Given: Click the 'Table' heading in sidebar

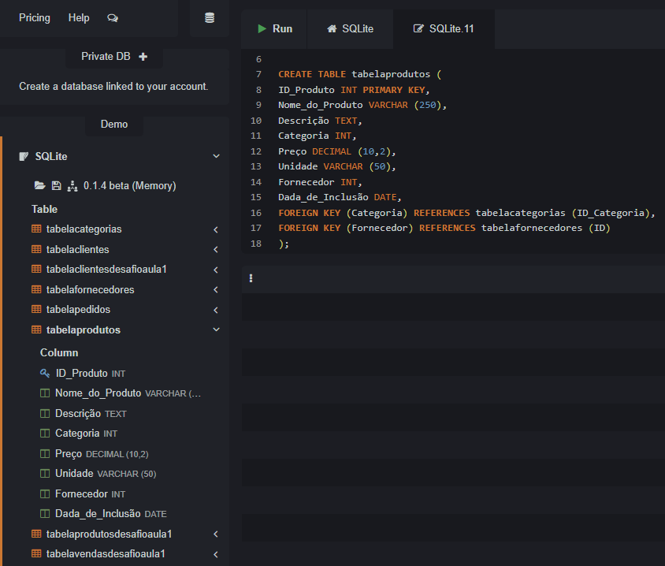Looking at the screenshot, I should [45, 209].
